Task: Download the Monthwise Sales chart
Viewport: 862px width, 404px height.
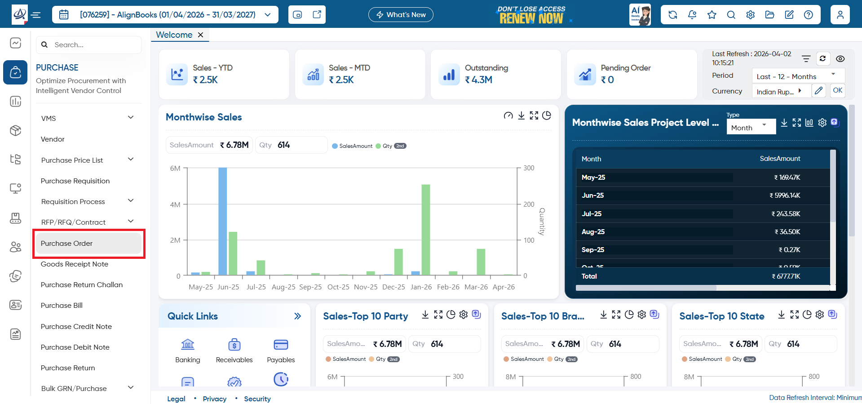Action: tap(521, 115)
